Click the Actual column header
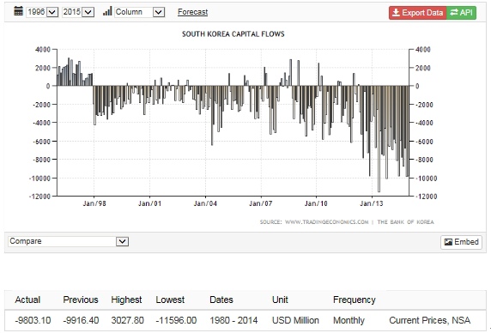The height and width of the screenshot is (333, 491). pos(27,300)
